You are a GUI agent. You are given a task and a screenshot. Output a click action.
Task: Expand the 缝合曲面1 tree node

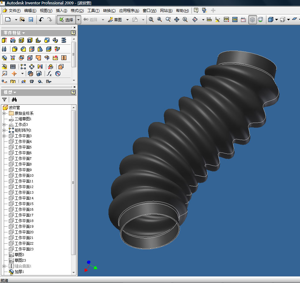(x=4, y=266)
